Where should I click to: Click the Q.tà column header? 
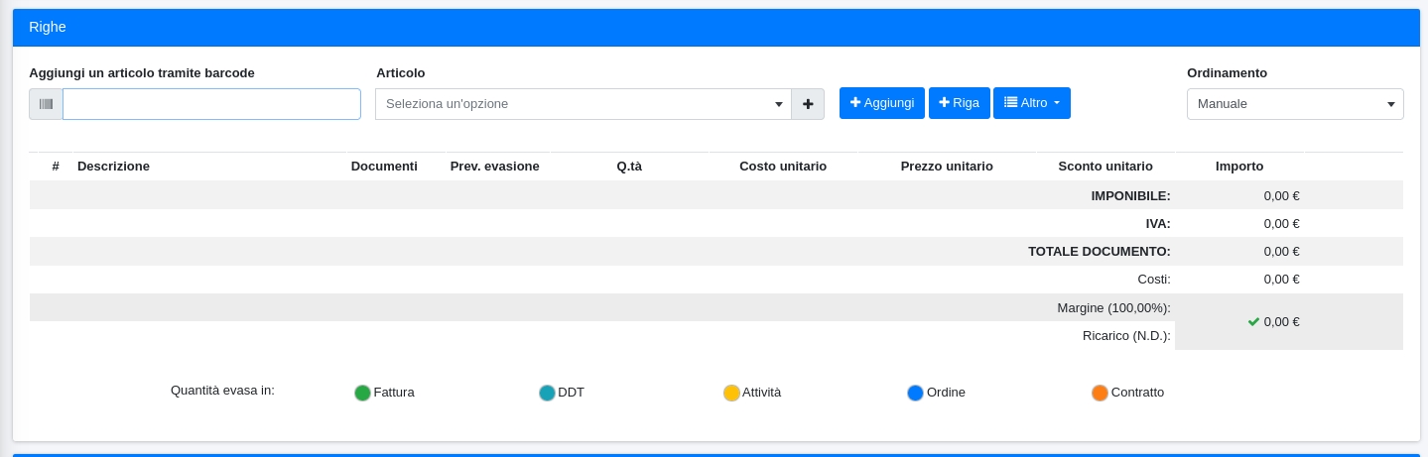point(629,167)
